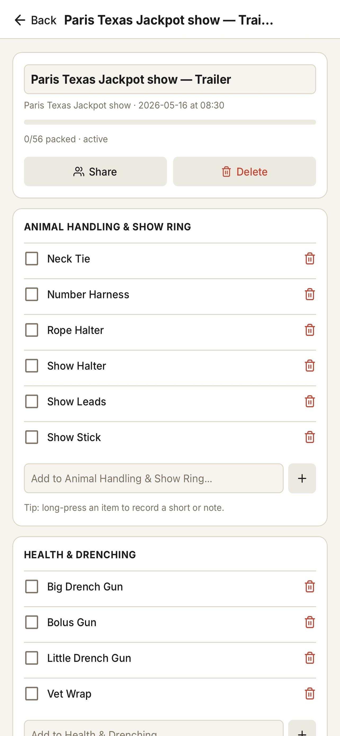Open the Share list button
This screenshot has height=736, width=340.
coord(95,172)
